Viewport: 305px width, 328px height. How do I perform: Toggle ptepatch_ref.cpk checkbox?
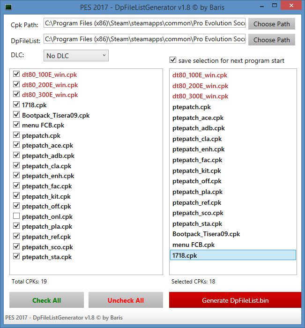tap(16, 236)
